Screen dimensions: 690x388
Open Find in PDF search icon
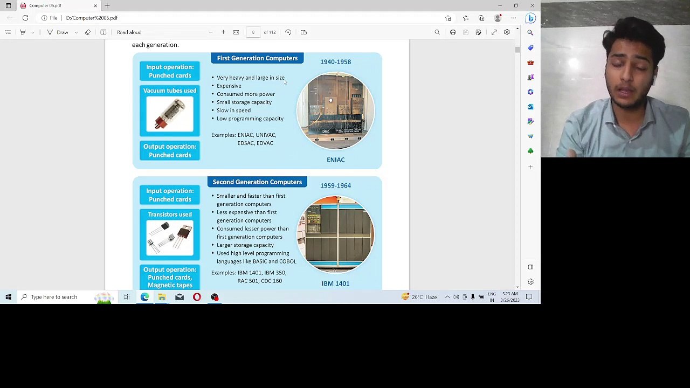(x=437, y=32)
